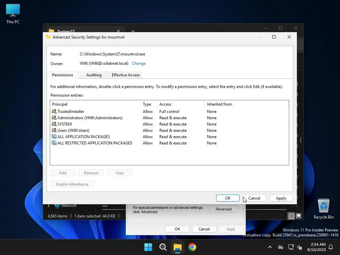Sort entries by Type column header
The height and width of the screenshot is (255, 340).
pos(149,104)
